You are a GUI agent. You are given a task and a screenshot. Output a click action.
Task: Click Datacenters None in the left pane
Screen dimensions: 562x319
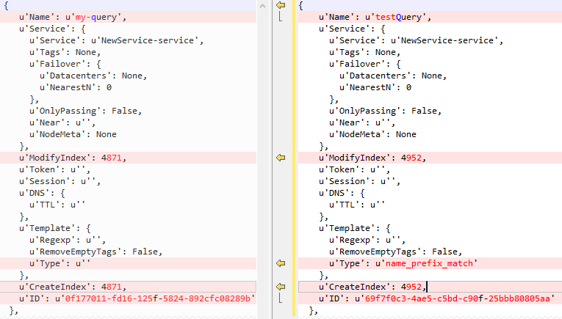pos(93,76)
